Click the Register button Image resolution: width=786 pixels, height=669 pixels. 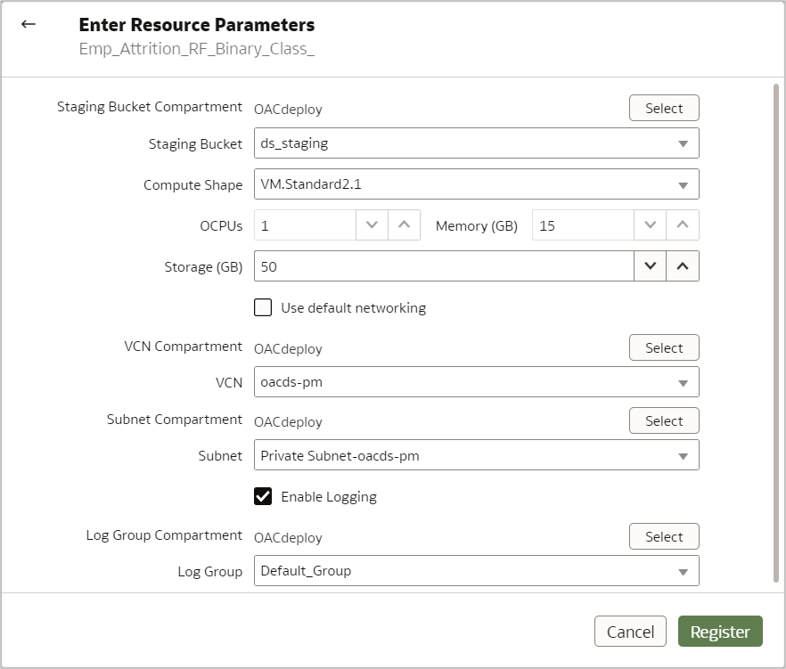(720, 632)
